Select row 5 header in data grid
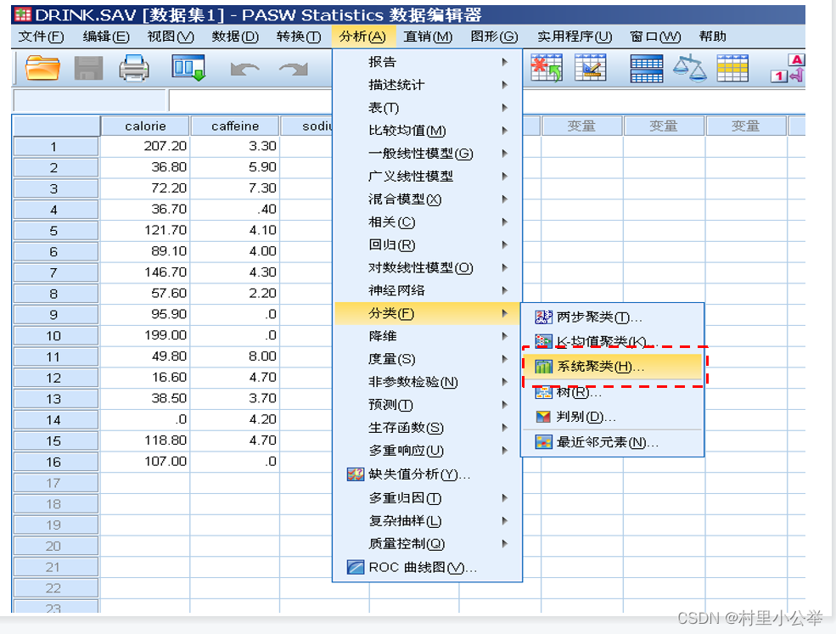 click(54, 231)
